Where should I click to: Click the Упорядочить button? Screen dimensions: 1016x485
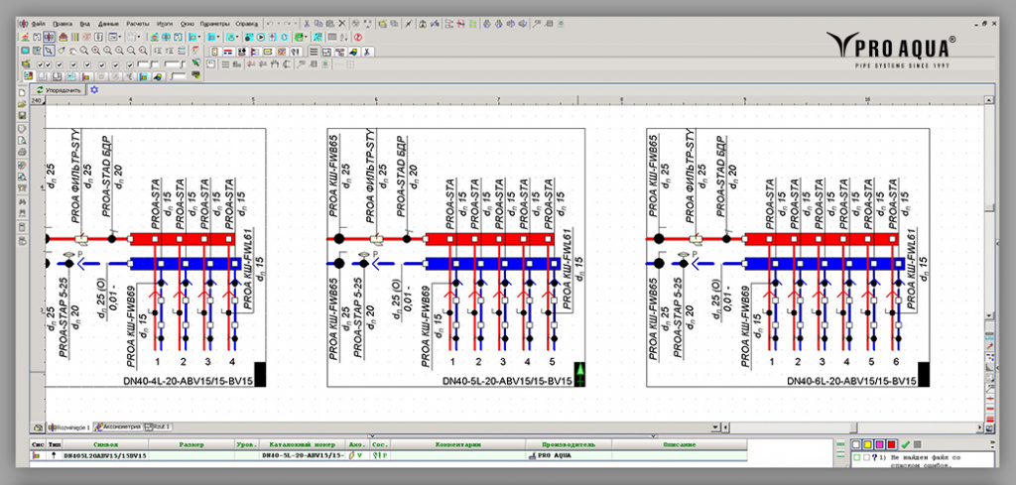click(59, 90)
